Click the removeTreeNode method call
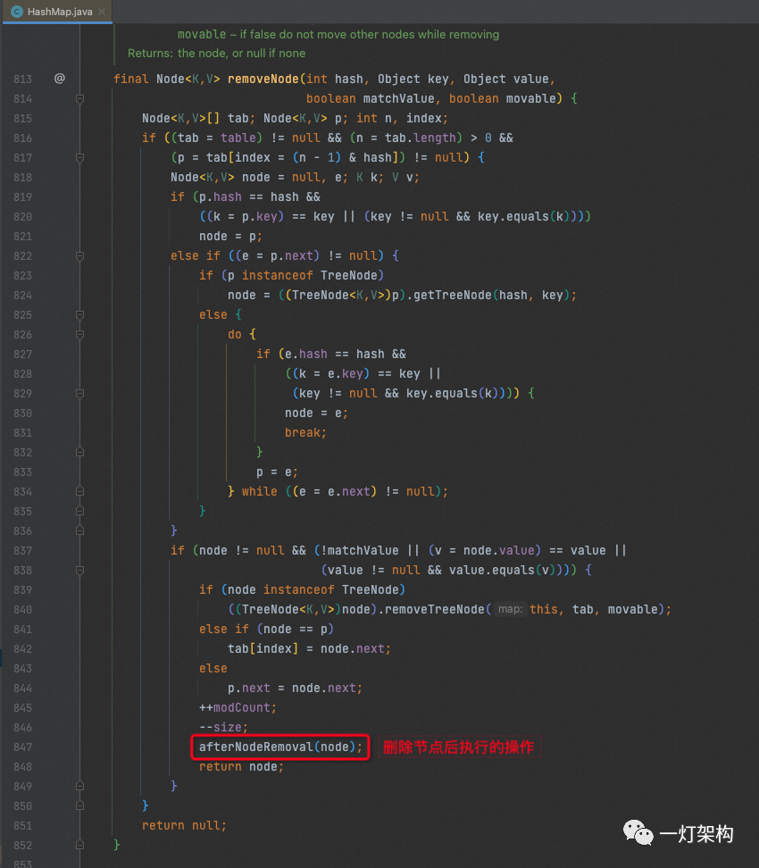Image resolution: width=759 pixels, height=868 pixels. click(x=435, y=610)
